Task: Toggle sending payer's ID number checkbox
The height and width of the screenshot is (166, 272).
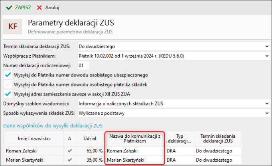Action: [7, 84]
